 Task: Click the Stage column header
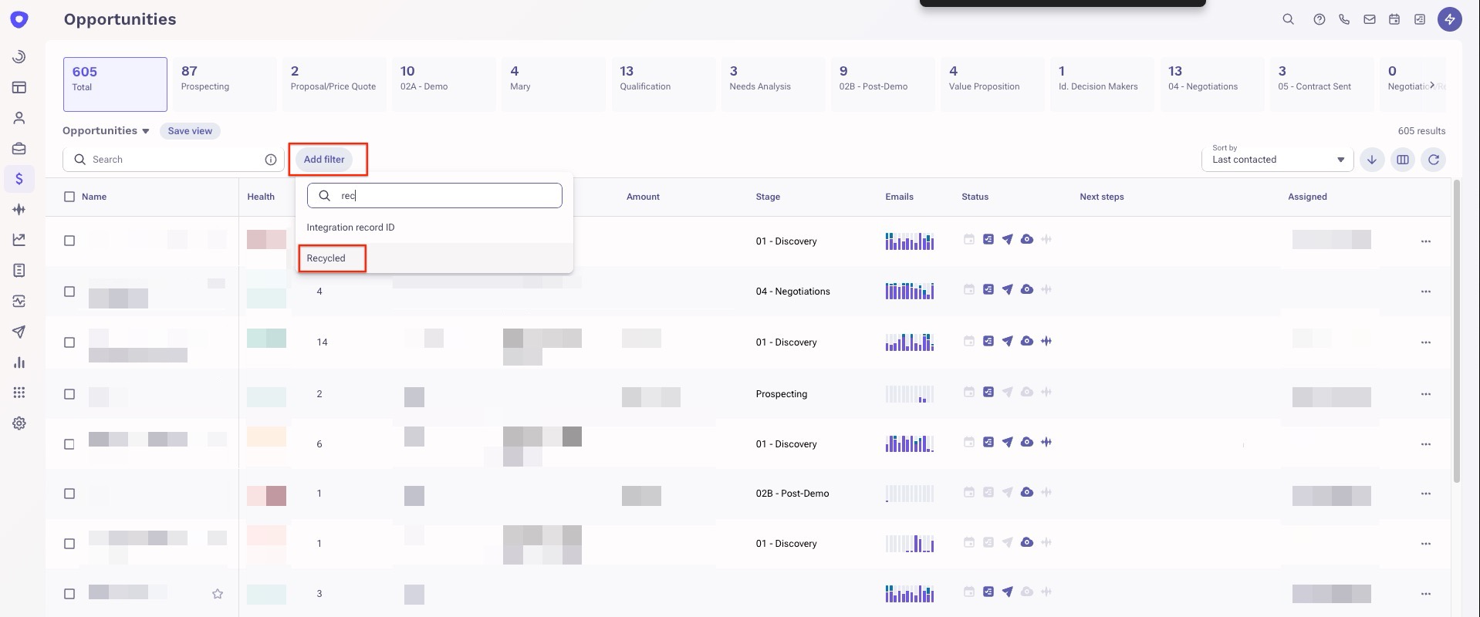tap(768, 197)
